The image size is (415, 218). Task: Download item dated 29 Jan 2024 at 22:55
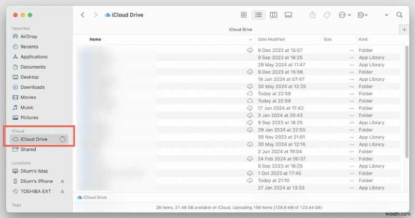pos(250,130)
